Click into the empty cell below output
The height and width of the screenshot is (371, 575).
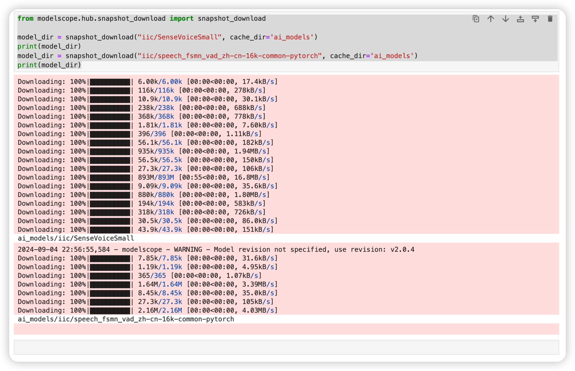pyautogui.click(x=286, y=347)
